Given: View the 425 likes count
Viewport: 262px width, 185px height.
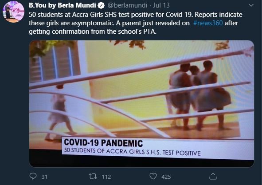Looking at the screenshot, I should coord(166,177).
